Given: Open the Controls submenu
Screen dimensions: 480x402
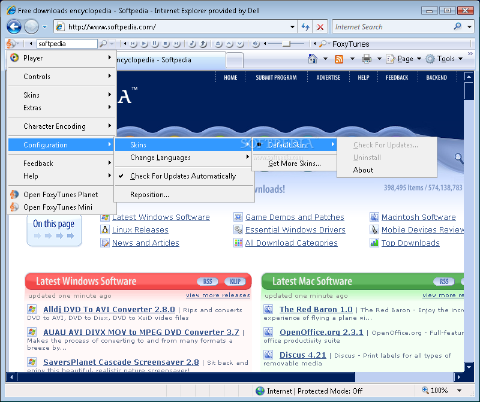Looking at the screenshot, I should click(x=62, y=77).
